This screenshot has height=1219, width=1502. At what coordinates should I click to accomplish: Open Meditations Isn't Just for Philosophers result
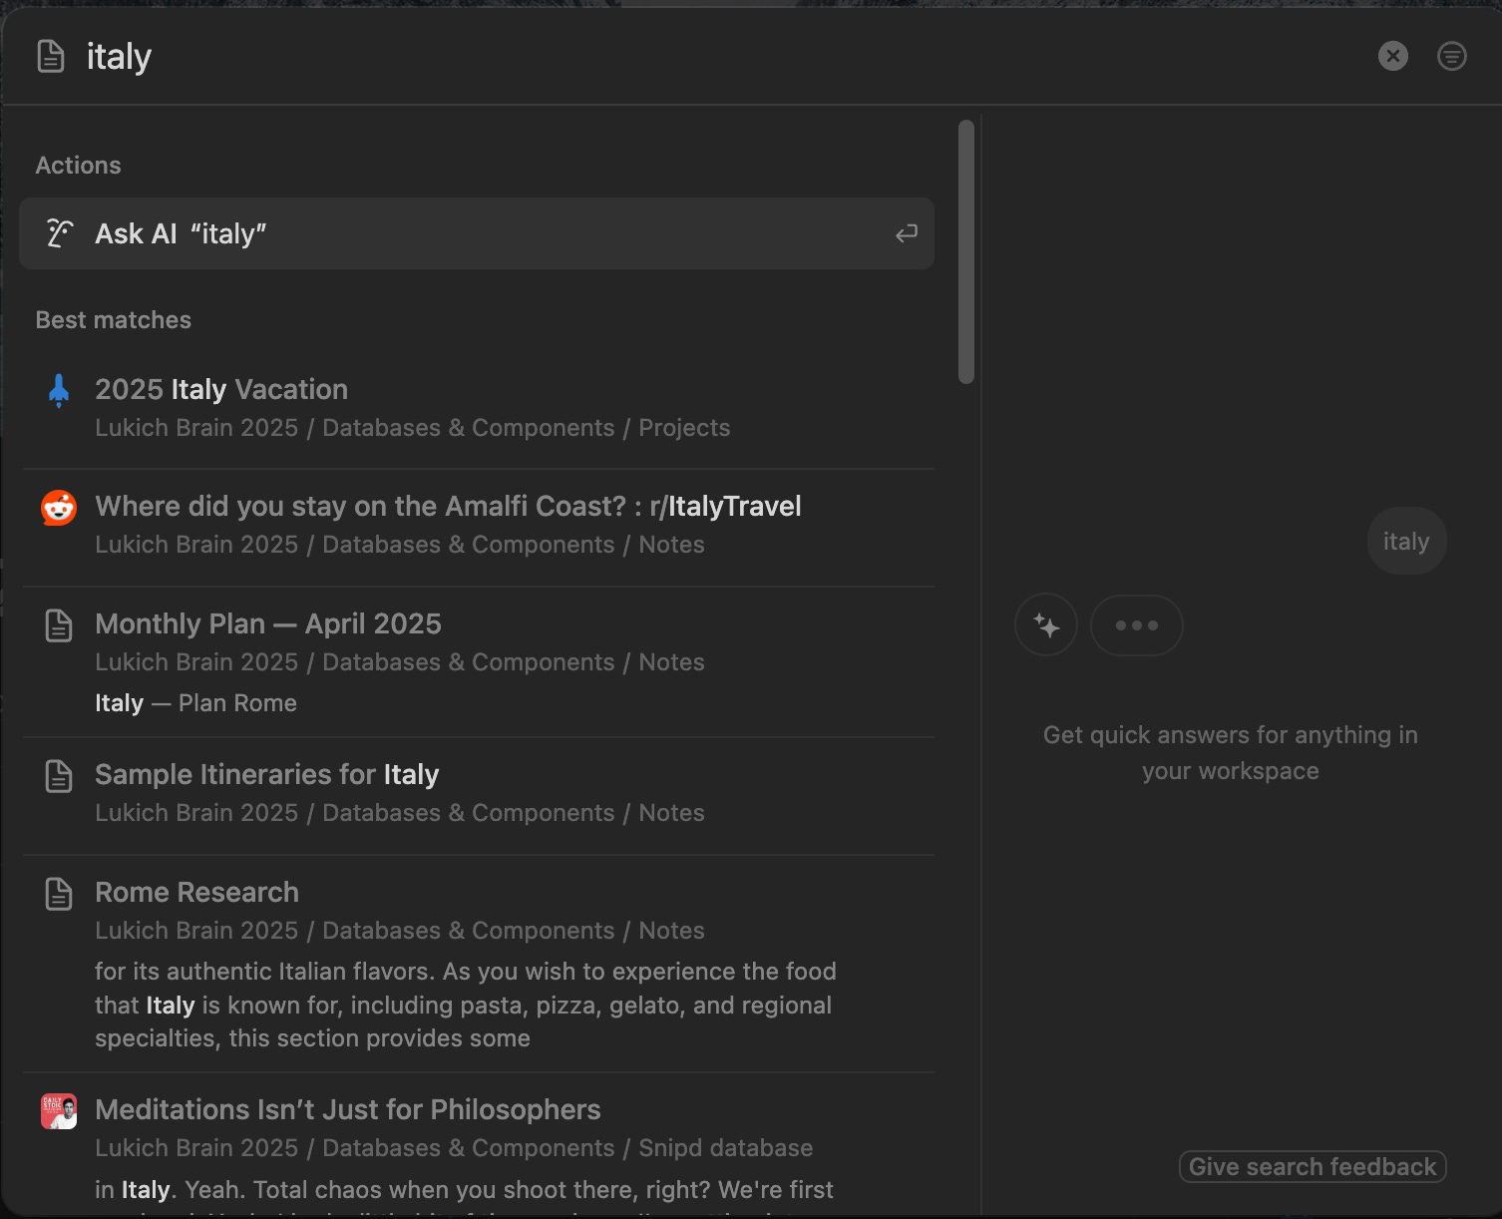click(479, 1145)
